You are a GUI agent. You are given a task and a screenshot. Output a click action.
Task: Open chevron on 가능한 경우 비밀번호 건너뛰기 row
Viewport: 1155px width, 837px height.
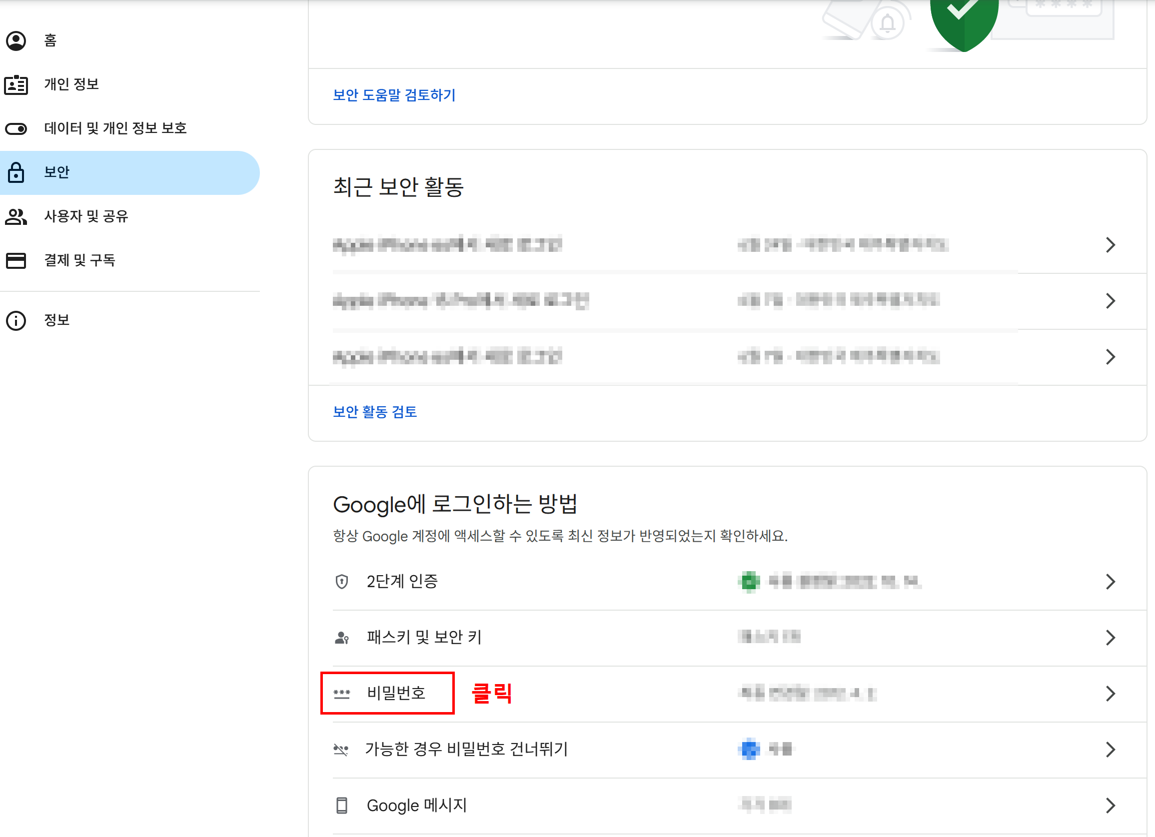(x=1110, y=750)
